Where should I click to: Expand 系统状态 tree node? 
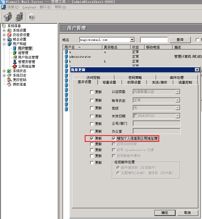pos(4,71)
